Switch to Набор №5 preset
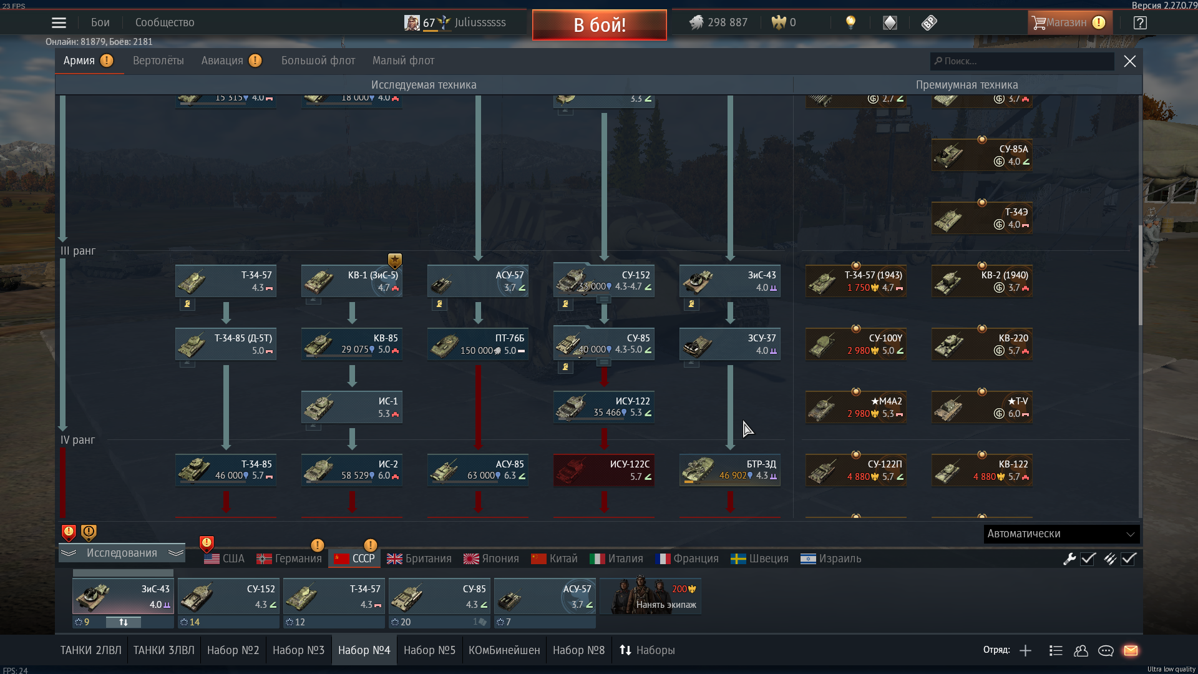Image resolution: width=1198 pixels, height=674 pixels. point(429,650)
